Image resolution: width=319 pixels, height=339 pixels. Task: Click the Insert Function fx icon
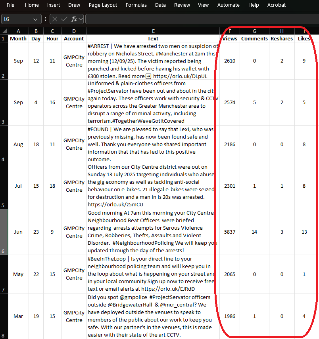click(x=74, y=19)
